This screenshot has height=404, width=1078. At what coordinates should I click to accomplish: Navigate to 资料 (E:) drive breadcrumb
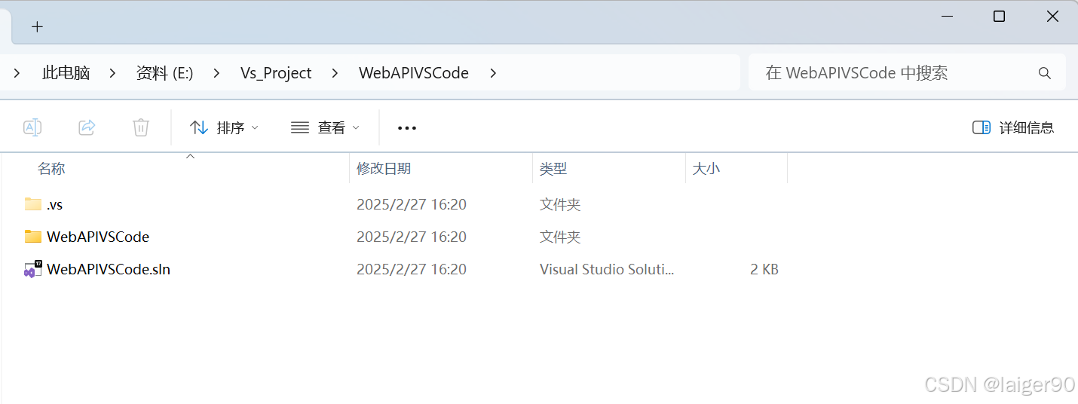click(164, 73)
